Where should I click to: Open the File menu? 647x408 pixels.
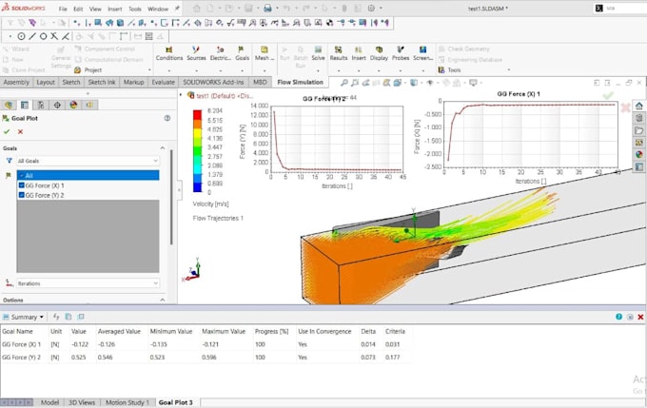(x=63, y=9)
